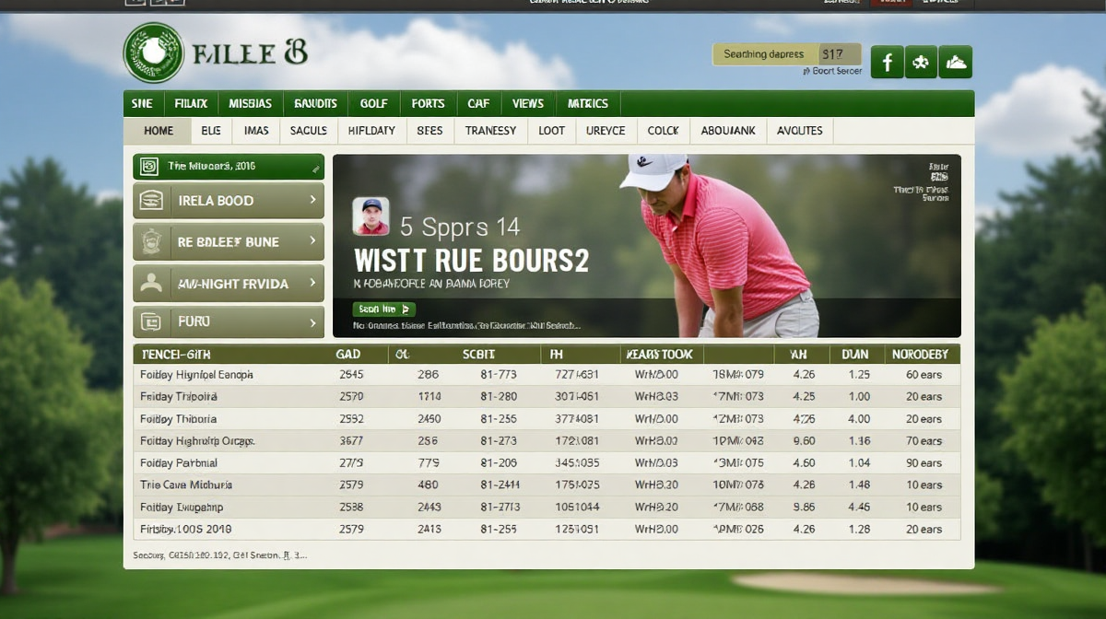
Task: Open the player portrait thumbnail in the banner
Action: point(371,216)
